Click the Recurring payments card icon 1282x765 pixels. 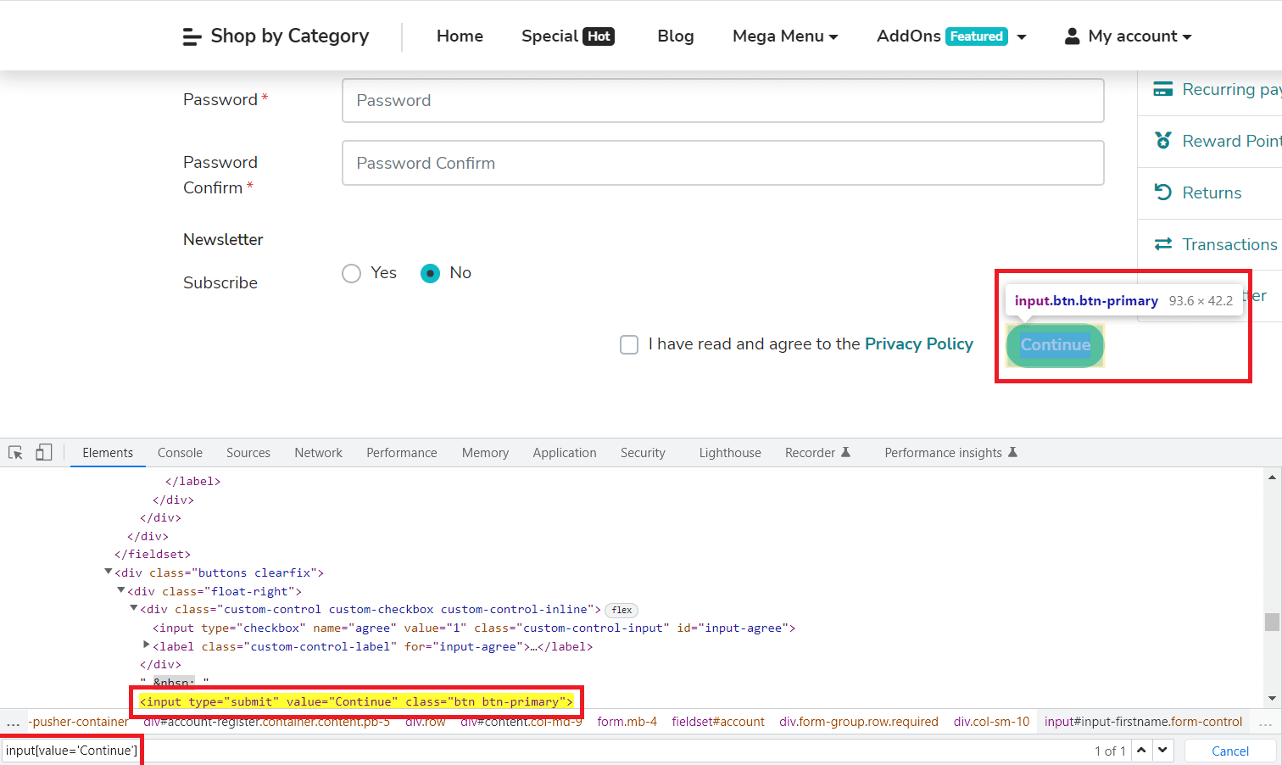(x=1162, y=87)
